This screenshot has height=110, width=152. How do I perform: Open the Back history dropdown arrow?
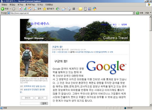(x=10, y=9)
